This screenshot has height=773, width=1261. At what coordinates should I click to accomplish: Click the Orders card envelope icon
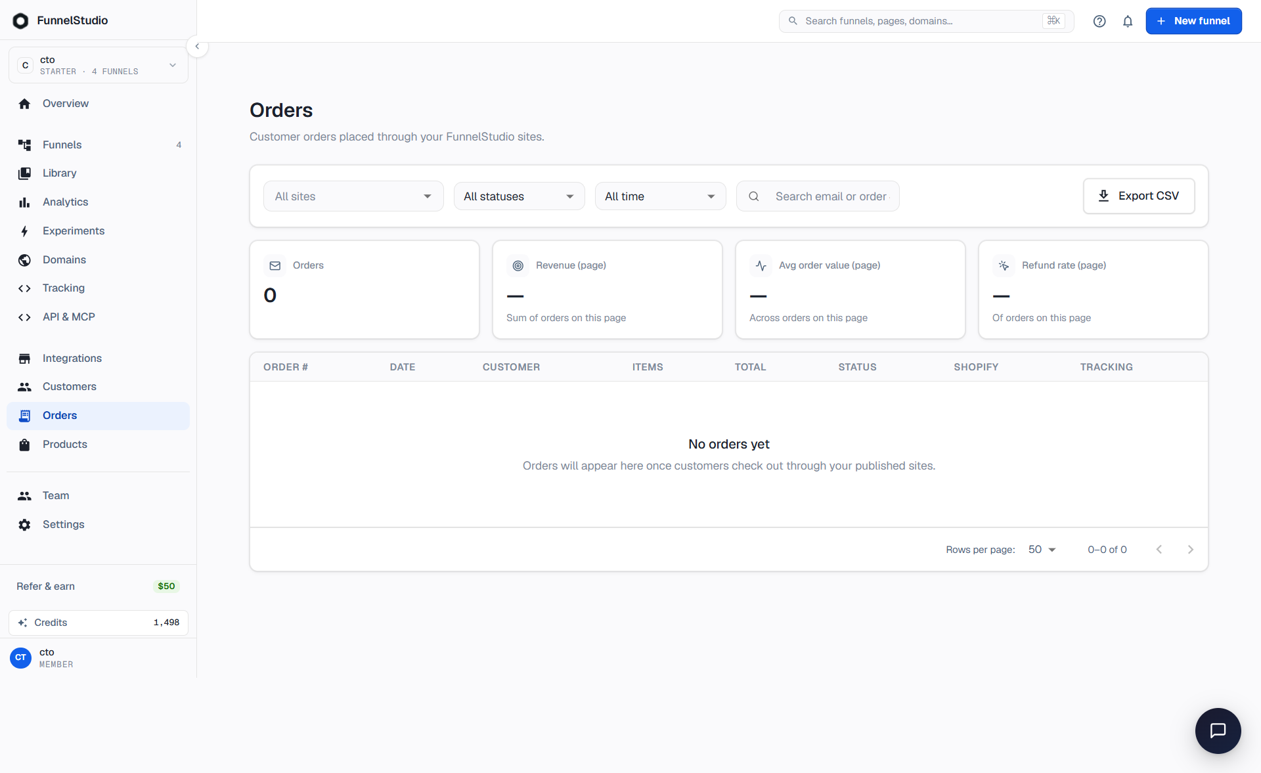(275, 266)
